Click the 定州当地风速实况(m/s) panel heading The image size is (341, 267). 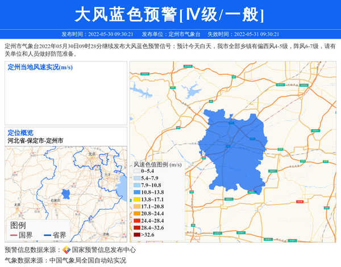pos(40,67)
